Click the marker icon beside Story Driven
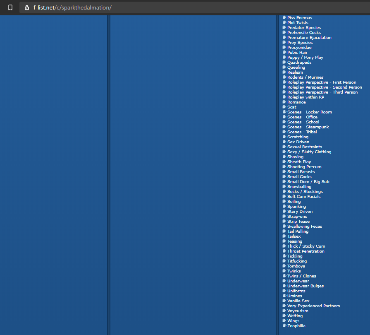 [x=284, y=211]
